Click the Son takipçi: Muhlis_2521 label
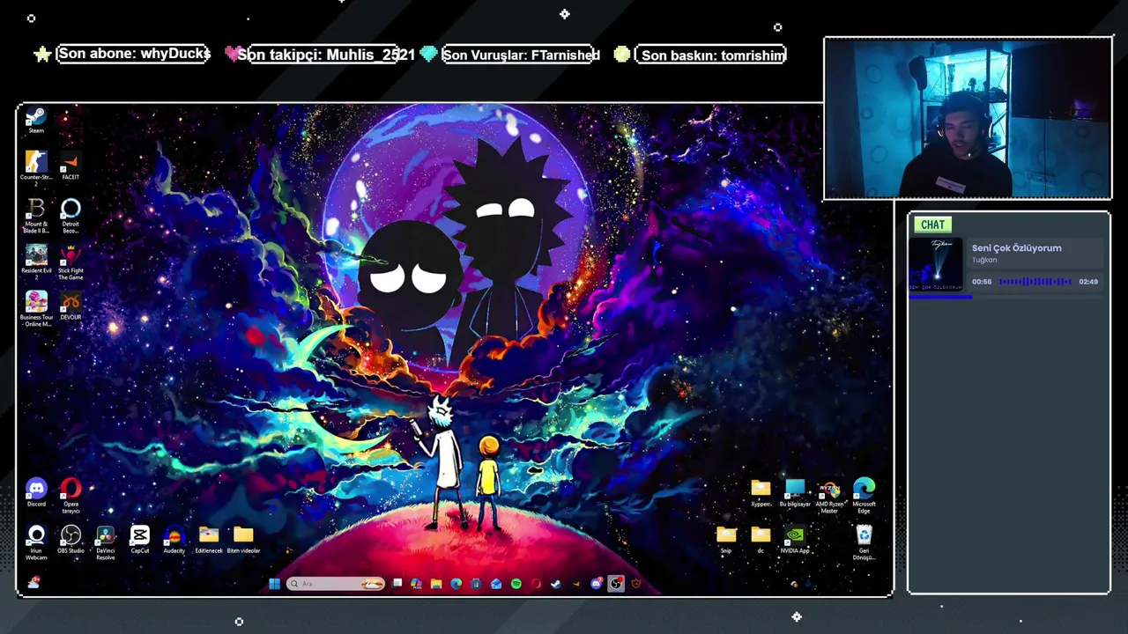 326,55
